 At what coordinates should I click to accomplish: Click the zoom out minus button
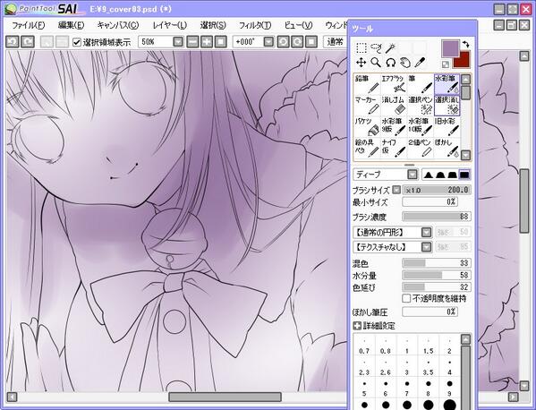(192, 42)
